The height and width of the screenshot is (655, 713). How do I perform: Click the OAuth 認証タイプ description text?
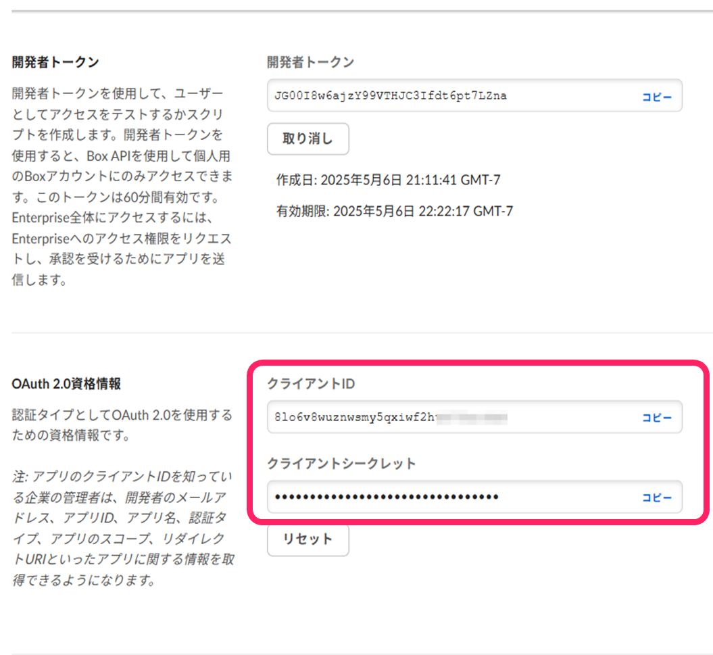pyautogui.click(x=122, y=425)
